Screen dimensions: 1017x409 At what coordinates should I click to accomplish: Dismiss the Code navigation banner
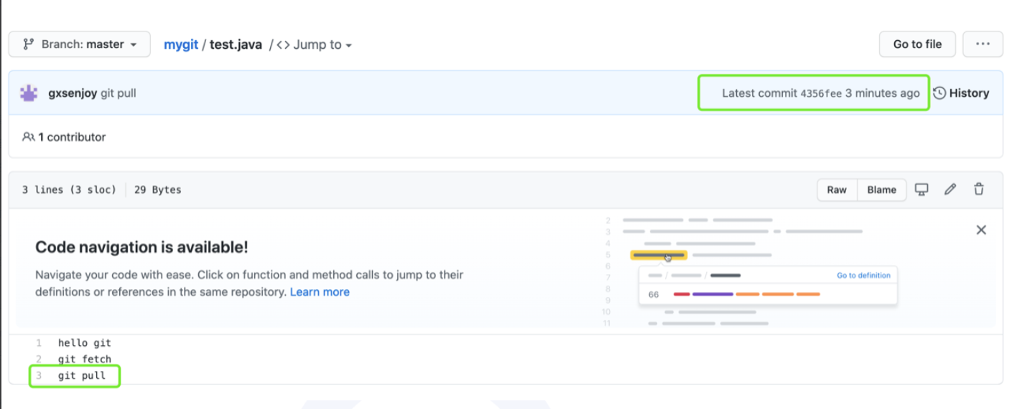point(981,230)
